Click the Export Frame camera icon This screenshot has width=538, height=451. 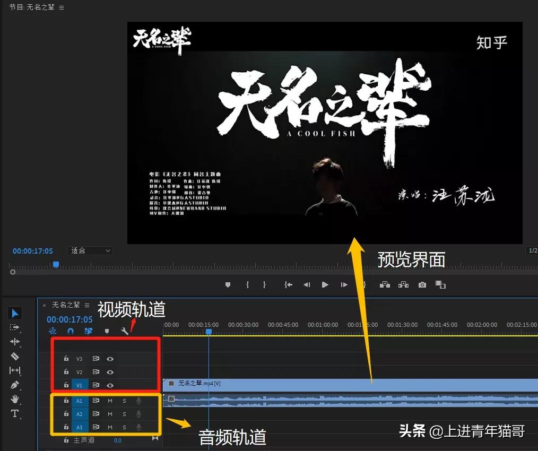421,284
